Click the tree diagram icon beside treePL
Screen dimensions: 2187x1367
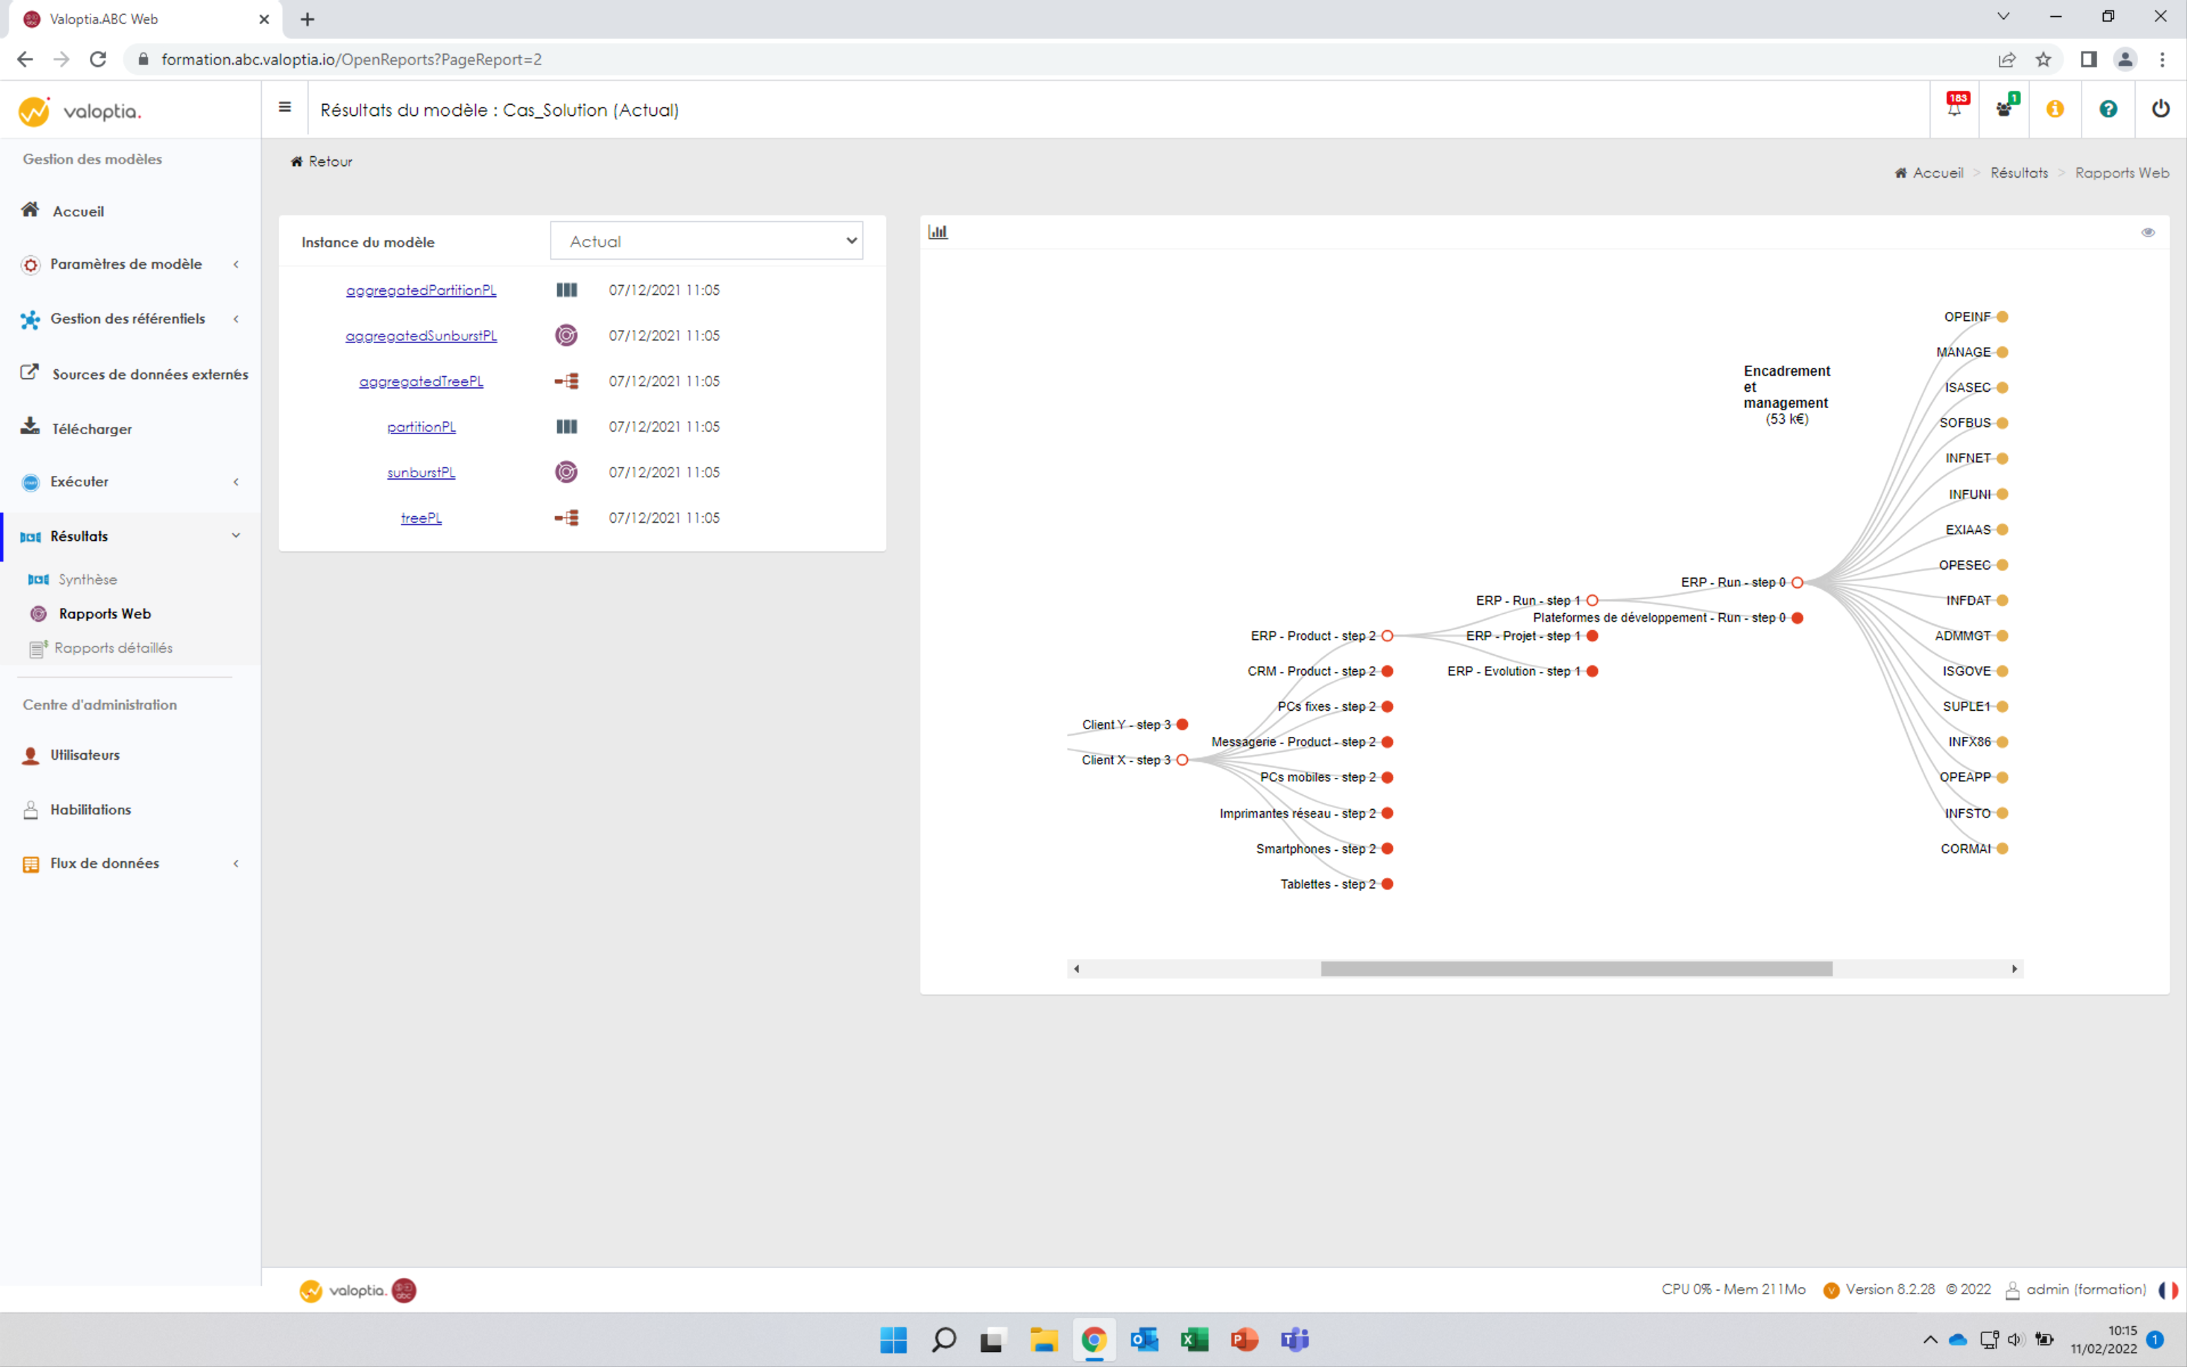click(567, 517)
